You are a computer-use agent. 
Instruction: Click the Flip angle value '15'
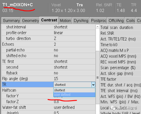pyautogui.click(x=56, y=79)
